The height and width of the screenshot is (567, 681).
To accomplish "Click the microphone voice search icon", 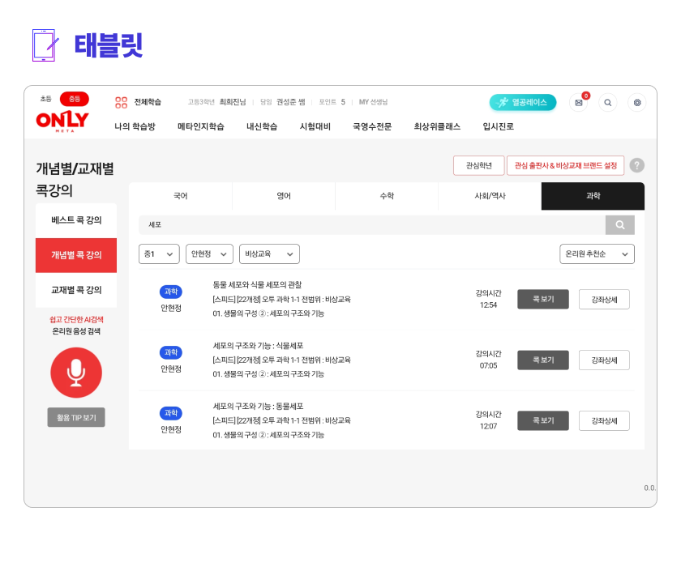I will tap(76, 373).
